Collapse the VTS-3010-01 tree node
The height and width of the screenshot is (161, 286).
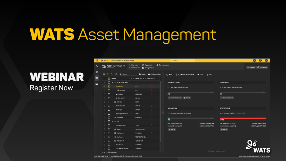112,141
